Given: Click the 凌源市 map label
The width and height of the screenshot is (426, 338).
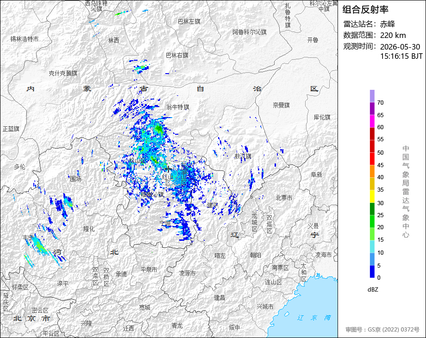Looking at the screenshot, I should coord(188,273).
